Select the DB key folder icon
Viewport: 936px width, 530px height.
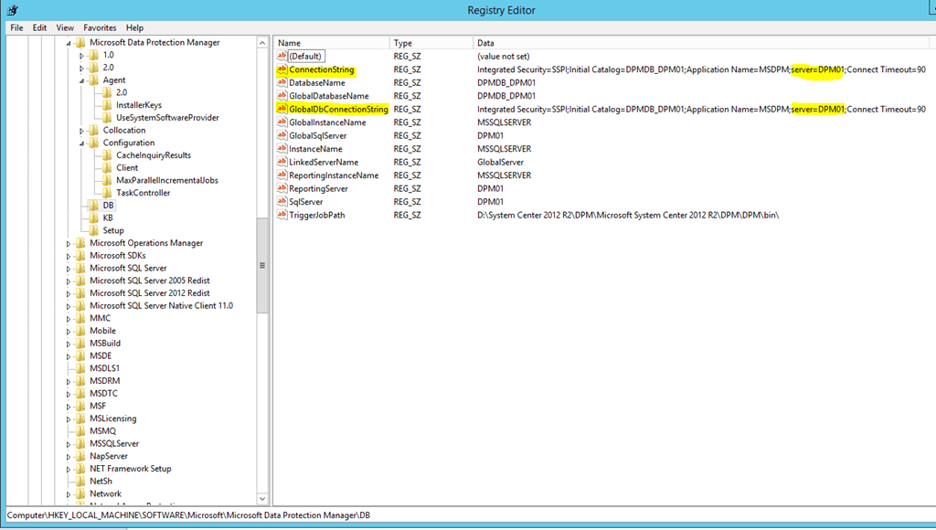[94, 205]
